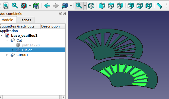Click path14790 gray cube icon

tap(18, 45)
